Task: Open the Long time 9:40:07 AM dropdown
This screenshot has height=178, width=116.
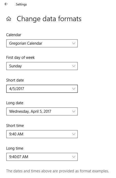Action: point(42,157)
